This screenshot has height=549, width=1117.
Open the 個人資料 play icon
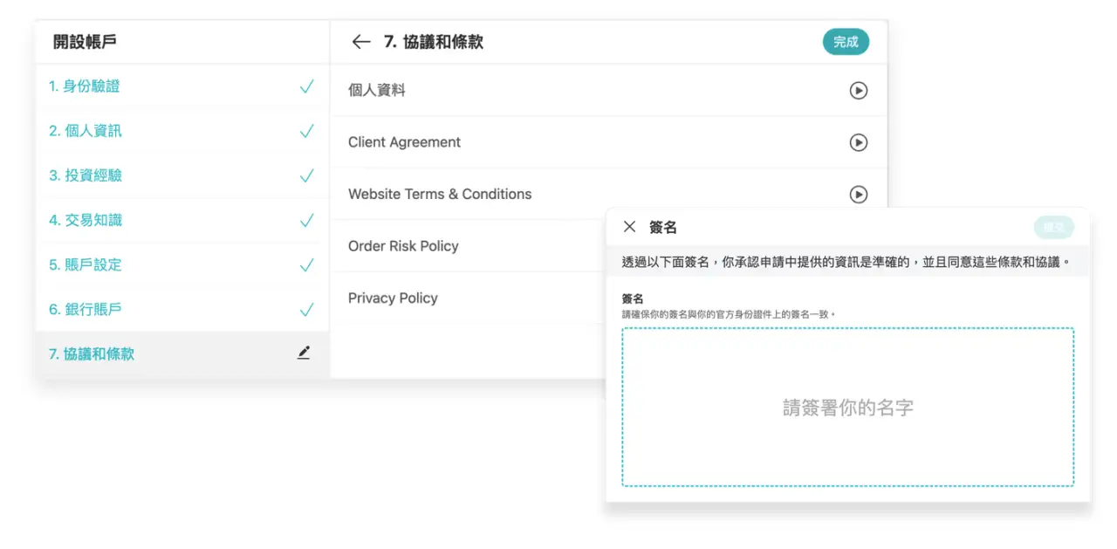point(859,90)
